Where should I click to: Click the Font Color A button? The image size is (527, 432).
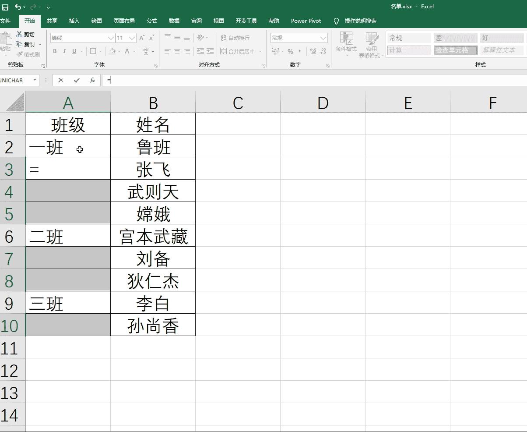coord(127,51)
